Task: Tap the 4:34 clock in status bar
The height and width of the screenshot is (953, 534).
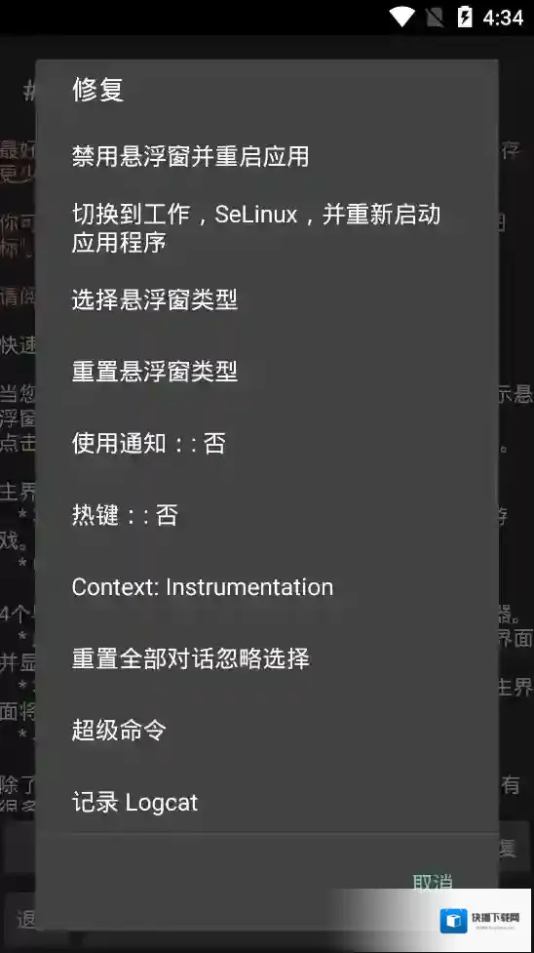Action: coord(503,18)
